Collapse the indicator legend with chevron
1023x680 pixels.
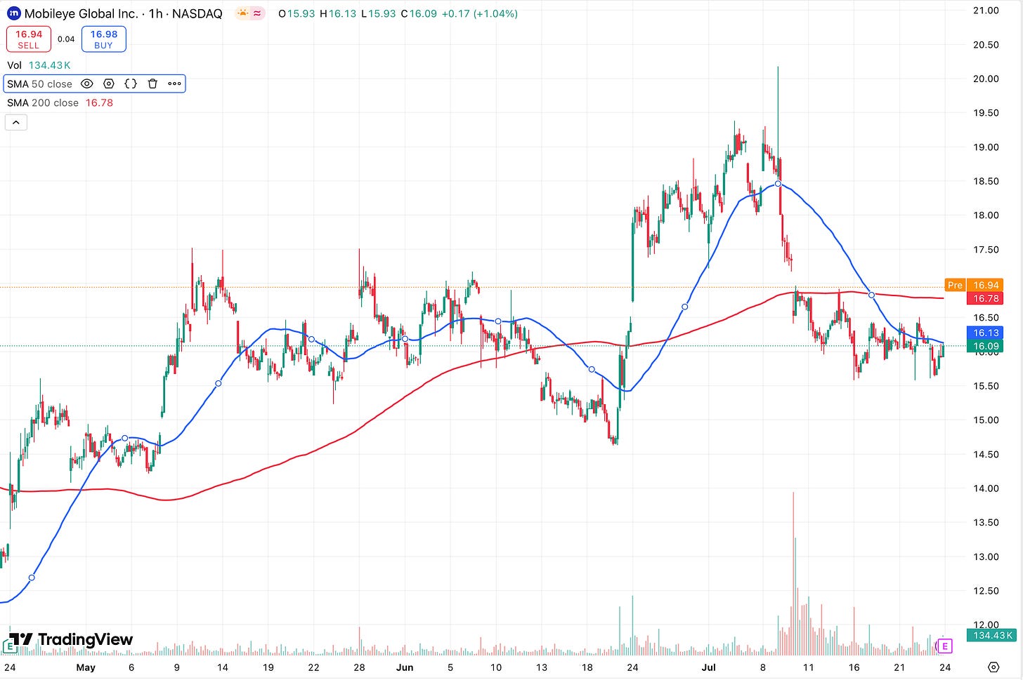click(x=15, y=123)
